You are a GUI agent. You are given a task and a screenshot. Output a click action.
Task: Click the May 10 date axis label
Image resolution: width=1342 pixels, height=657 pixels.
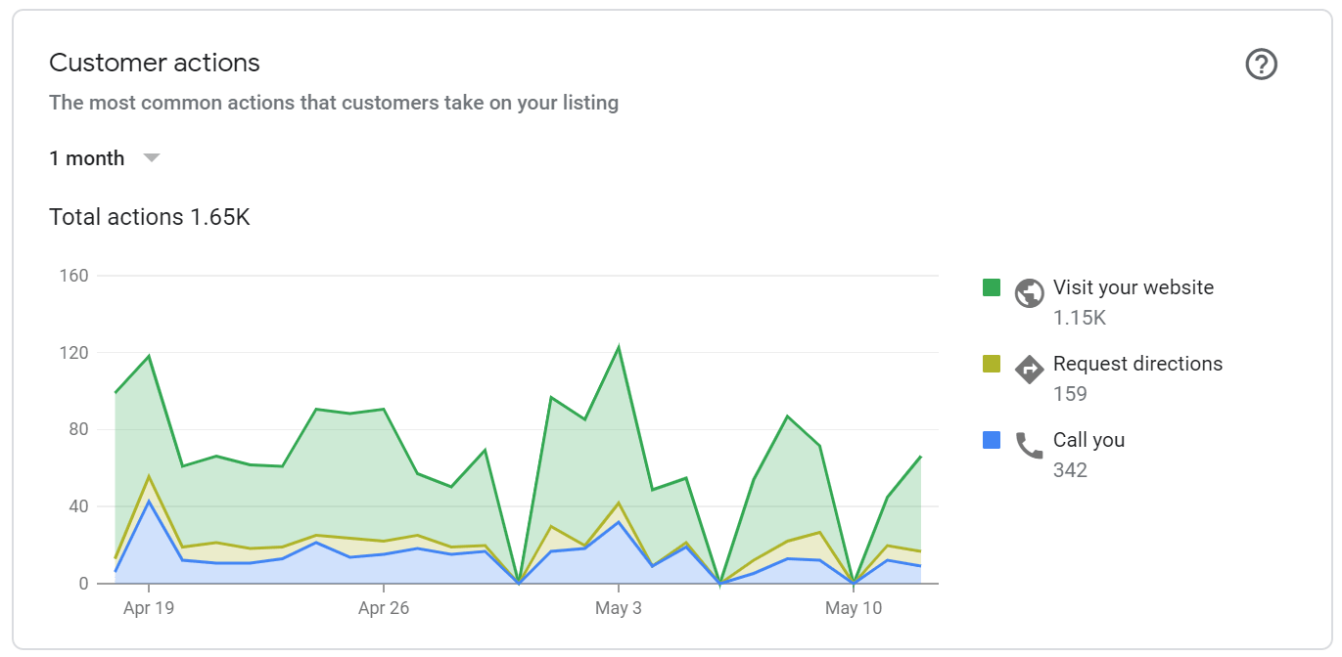click(854, 608)
